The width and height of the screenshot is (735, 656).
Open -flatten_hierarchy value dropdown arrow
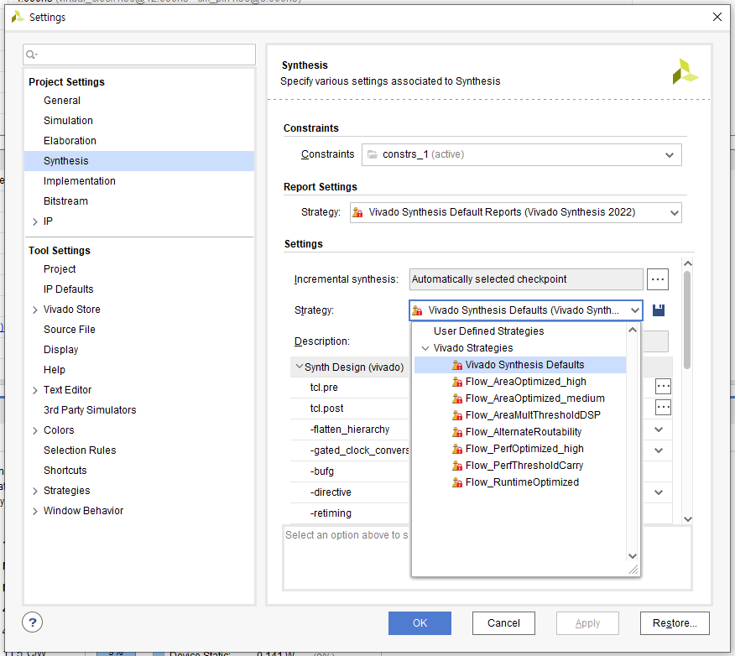(658, 430)
